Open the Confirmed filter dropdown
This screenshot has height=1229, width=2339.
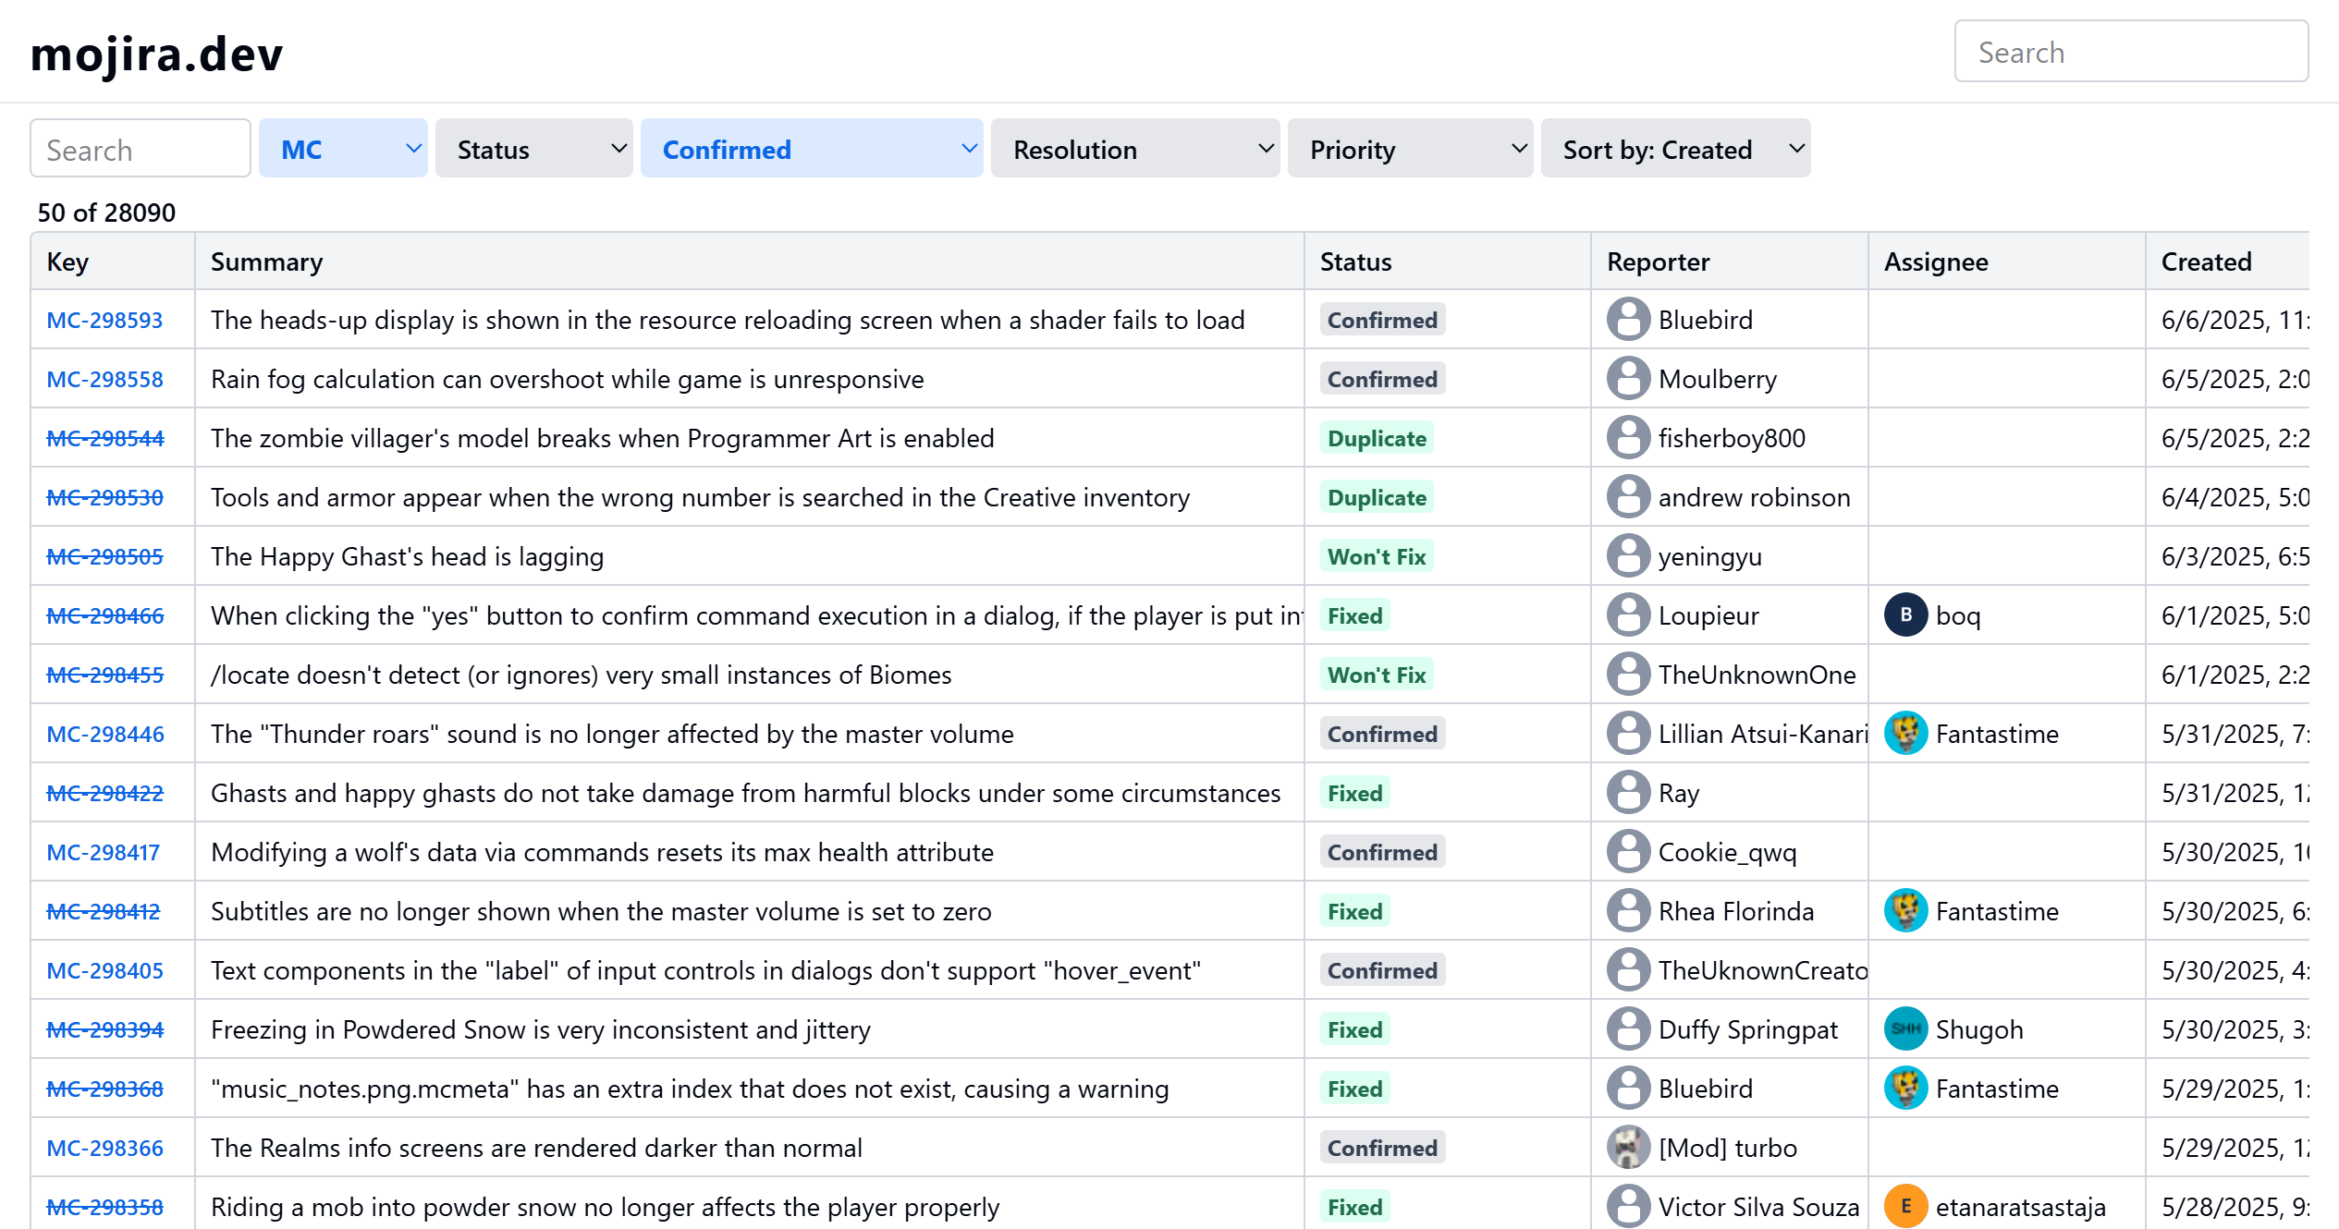811,149
